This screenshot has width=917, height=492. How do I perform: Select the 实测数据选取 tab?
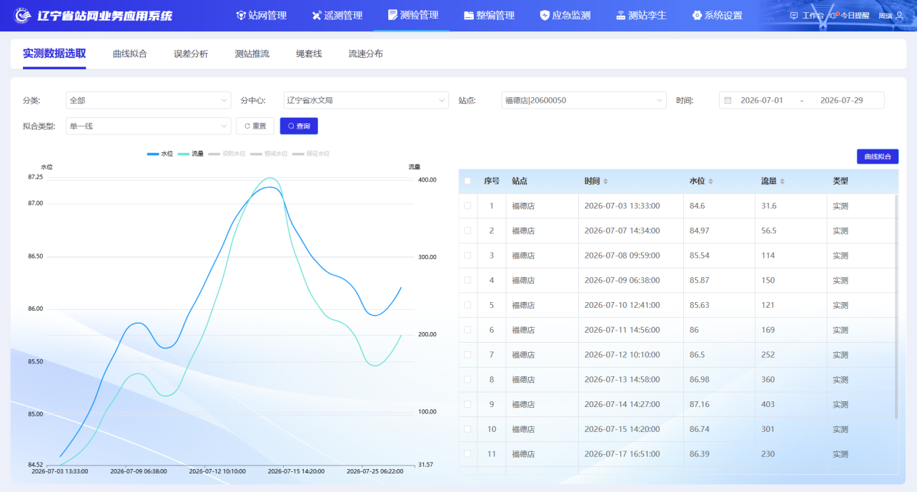coord(54,54)
